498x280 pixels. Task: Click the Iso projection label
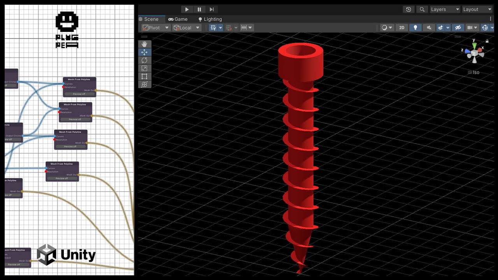[x=473, y=72]
